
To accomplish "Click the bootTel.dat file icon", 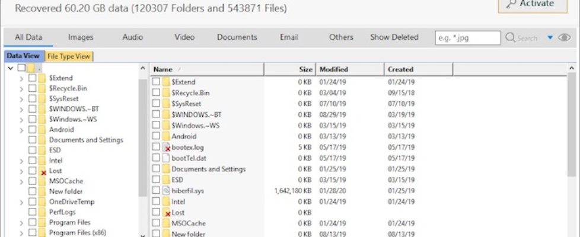I will [x=167, y=158].
